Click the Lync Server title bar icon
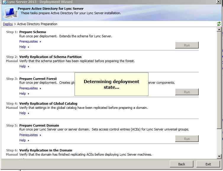 [x=5, y=2]
